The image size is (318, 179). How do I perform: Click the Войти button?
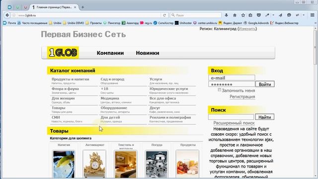click(265, 84)
